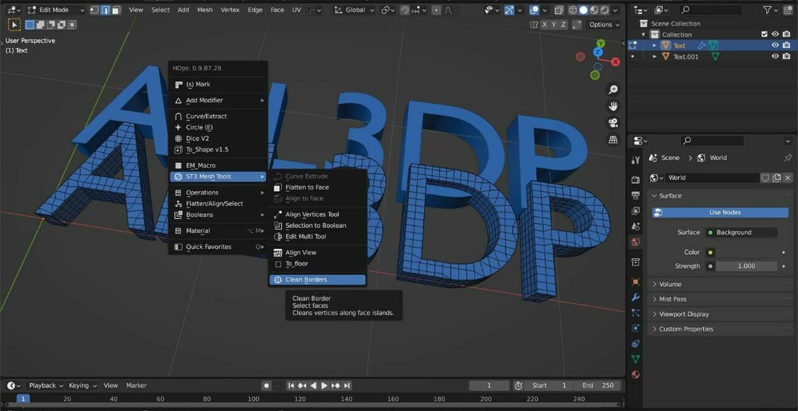This screenshot has width=798, height=411.
Task: Collapse the Collection tree arrow
Action: pos(644,35)
